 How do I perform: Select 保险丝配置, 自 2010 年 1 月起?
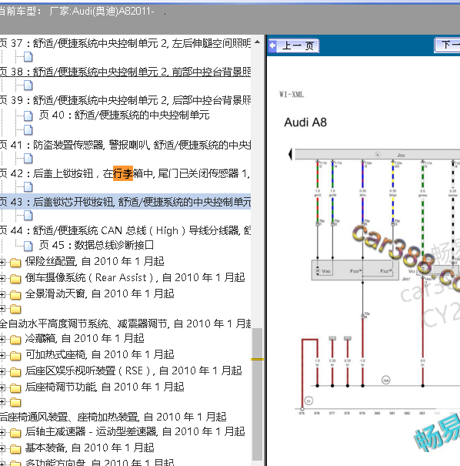coord(95,261)
